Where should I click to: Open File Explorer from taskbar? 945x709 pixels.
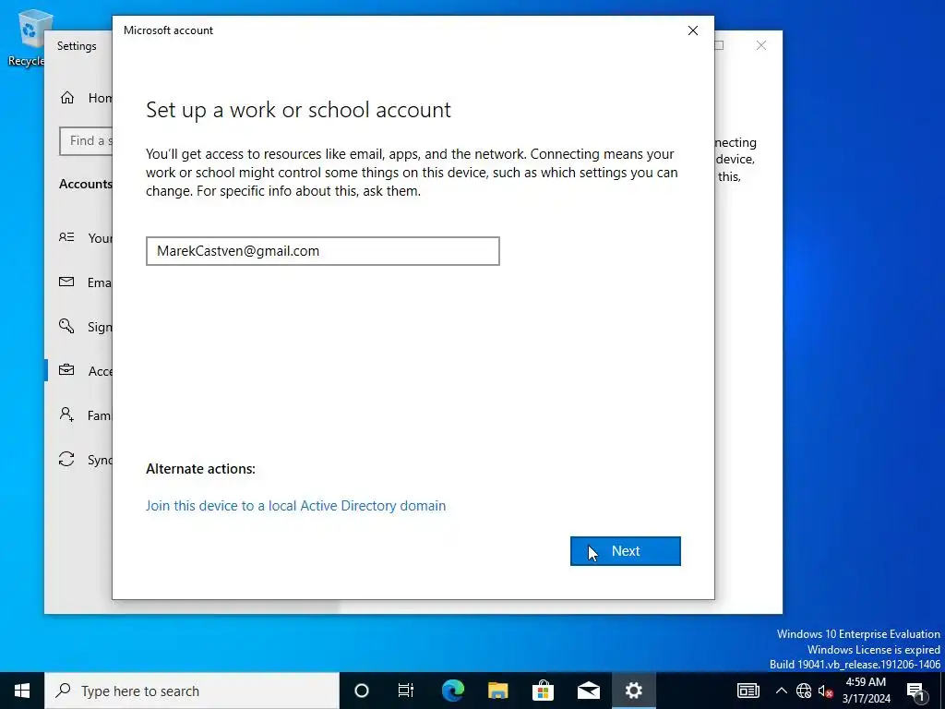(x=497, y=691)
